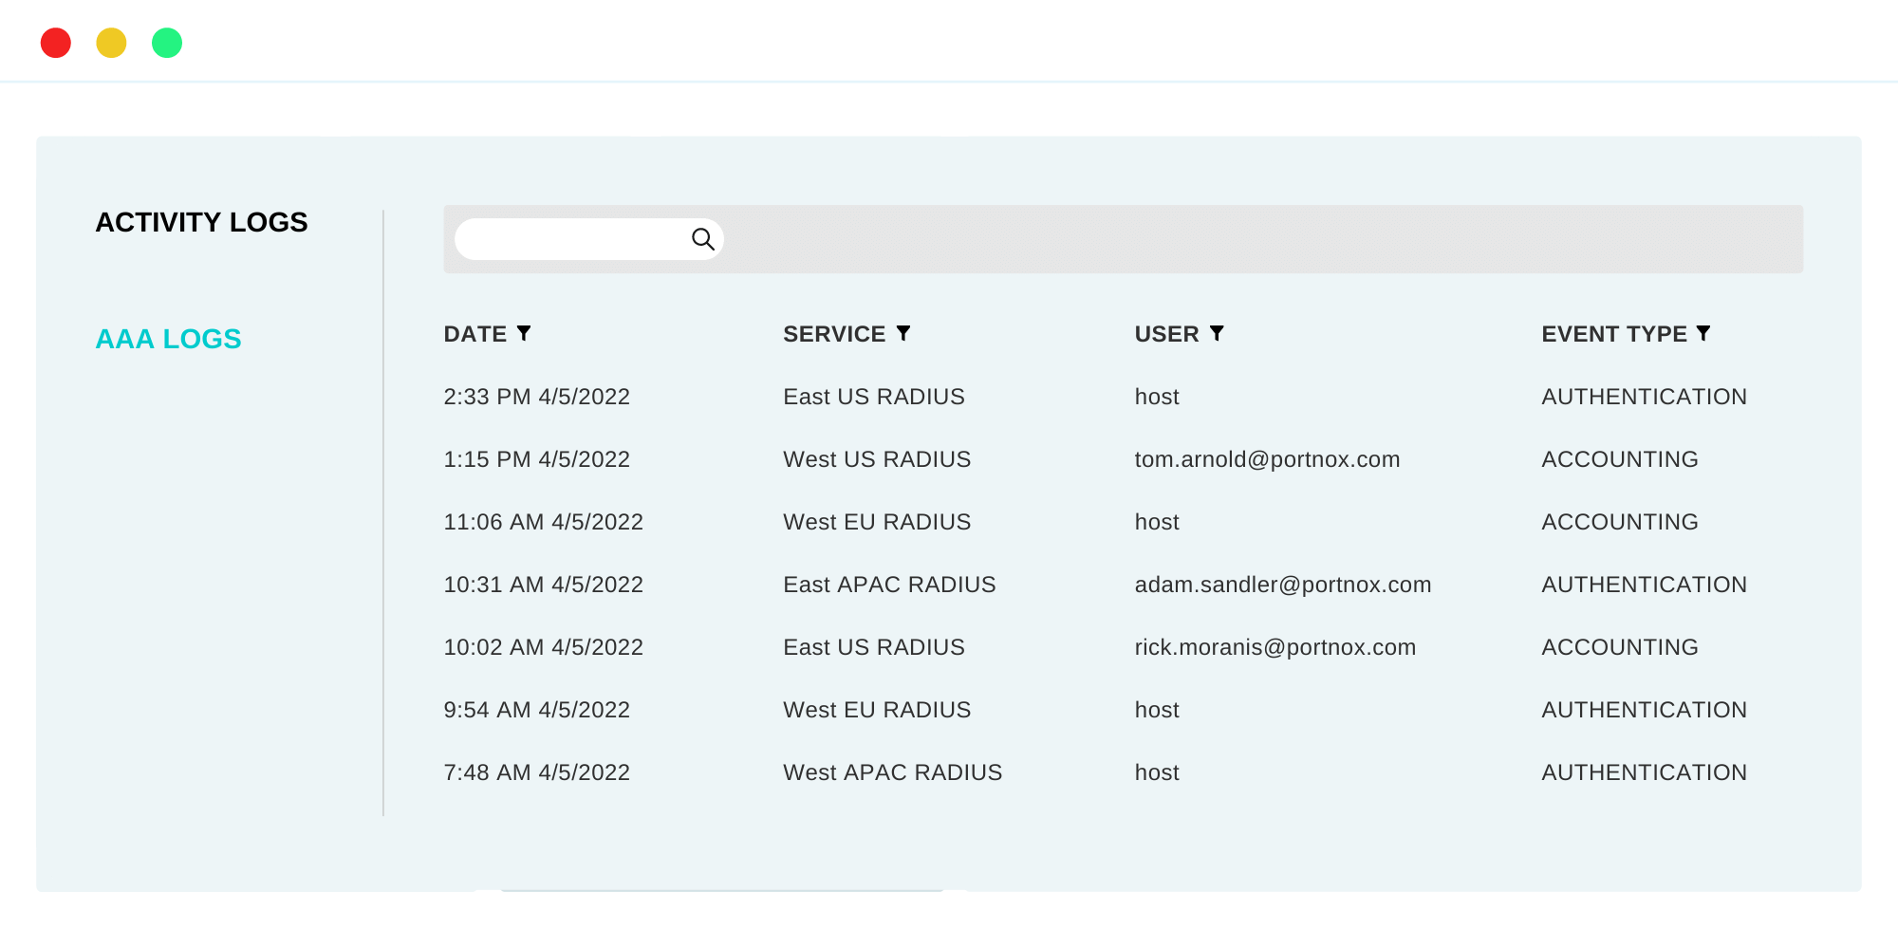
Task: Open the ACTIVITY LOGS sidebar section
Action: click(x=201, y=222)
